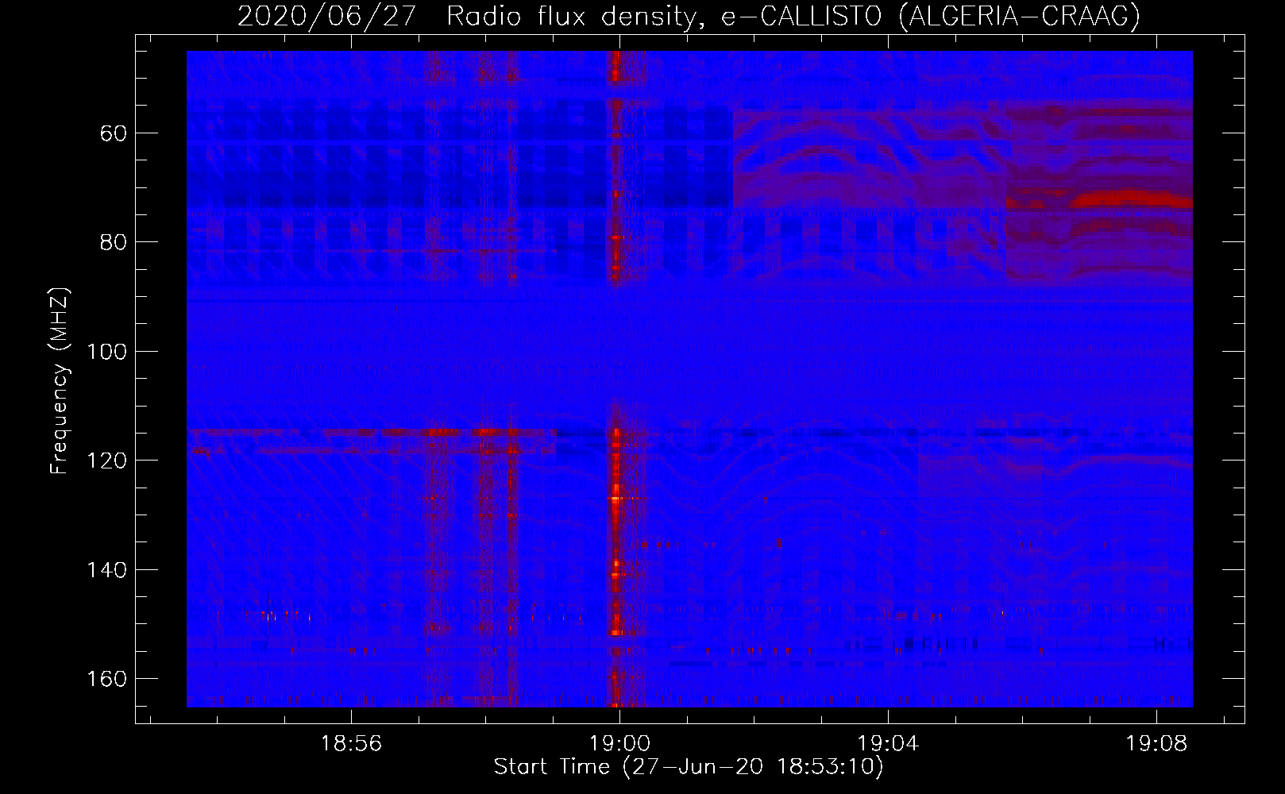Click the 19:00 time tick label
The image size is (1285, 794).
click(619, 744)
